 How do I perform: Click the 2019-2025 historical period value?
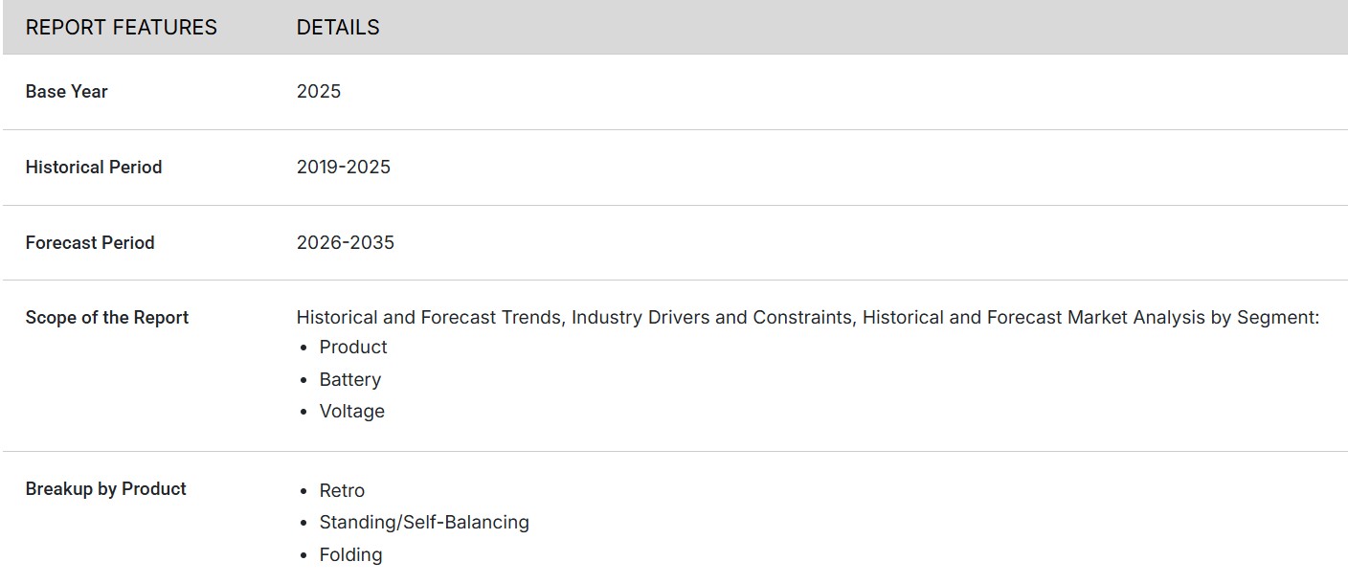[x=344, y=168]
